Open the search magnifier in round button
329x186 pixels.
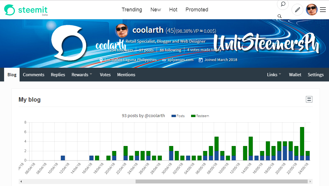click(x=283, y=4)
